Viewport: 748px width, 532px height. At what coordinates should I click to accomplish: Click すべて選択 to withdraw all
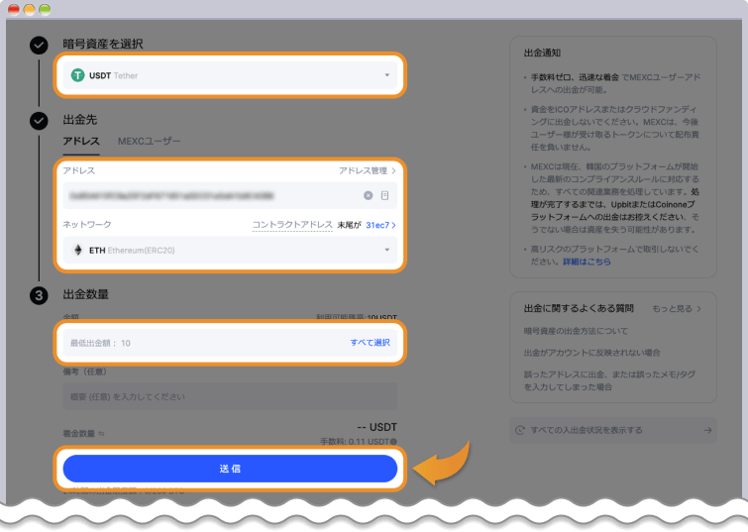[371, 343]
